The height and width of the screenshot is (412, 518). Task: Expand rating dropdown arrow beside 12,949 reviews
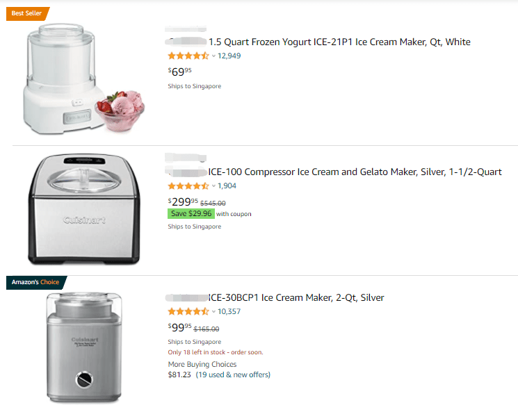coord(213,56)
